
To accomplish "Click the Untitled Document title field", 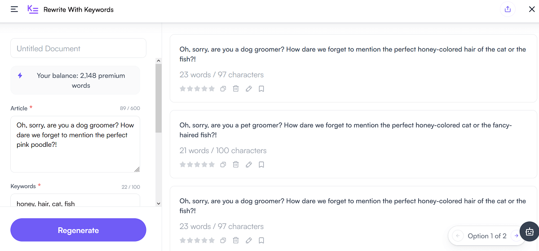I will (x=78, y=48).
